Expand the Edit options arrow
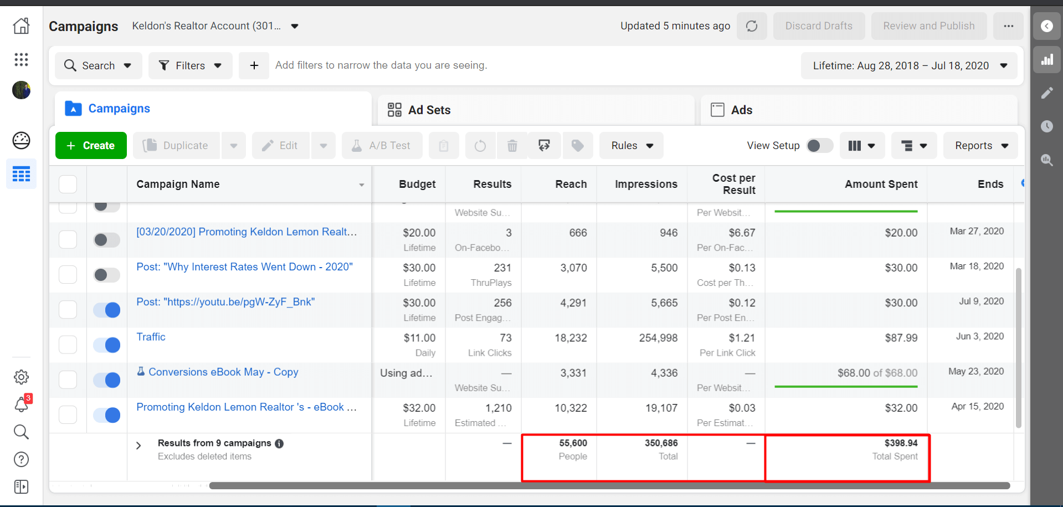Screen dimensions: 1063x507 tap(323, 146)
